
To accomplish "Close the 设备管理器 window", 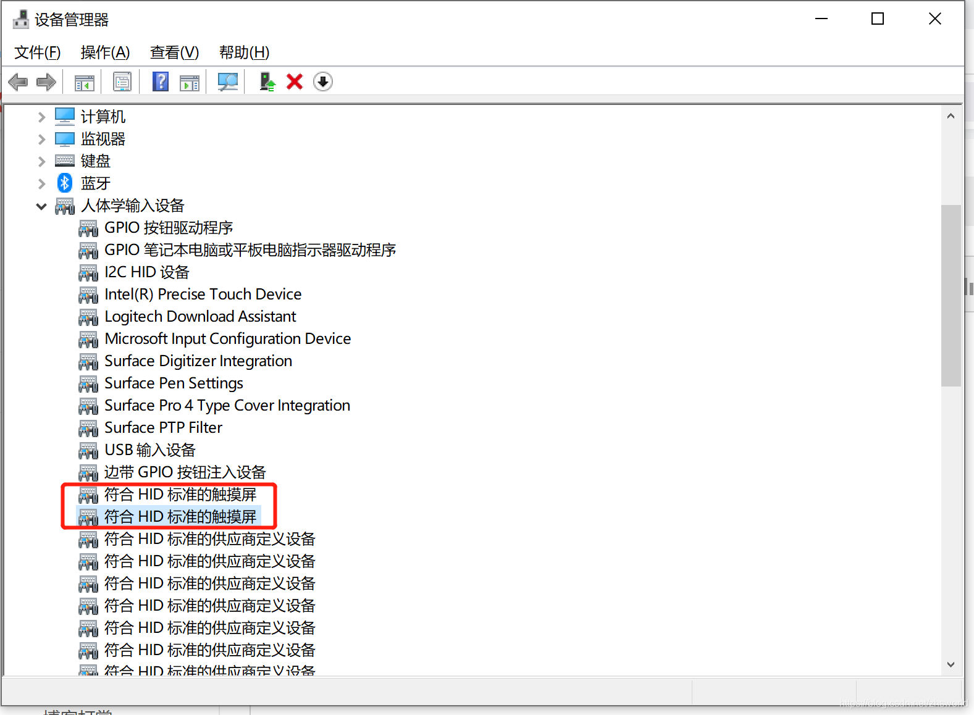I will coord(935,19).
